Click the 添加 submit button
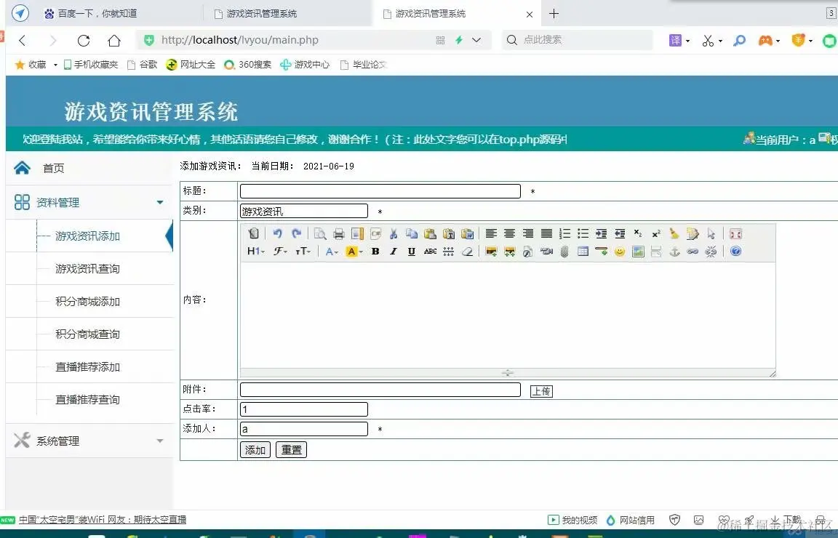The width and height of the screenshot is (838, 538). coord(255,450)
